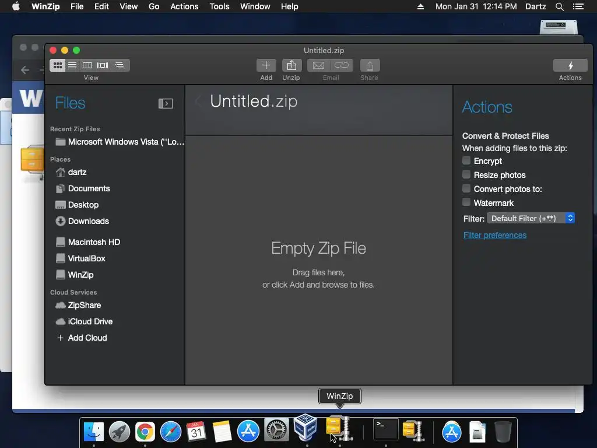The width and height of the screenshot is (597, 448).
Task: Click the link share toolbar icon
Action: click(342, 65)
